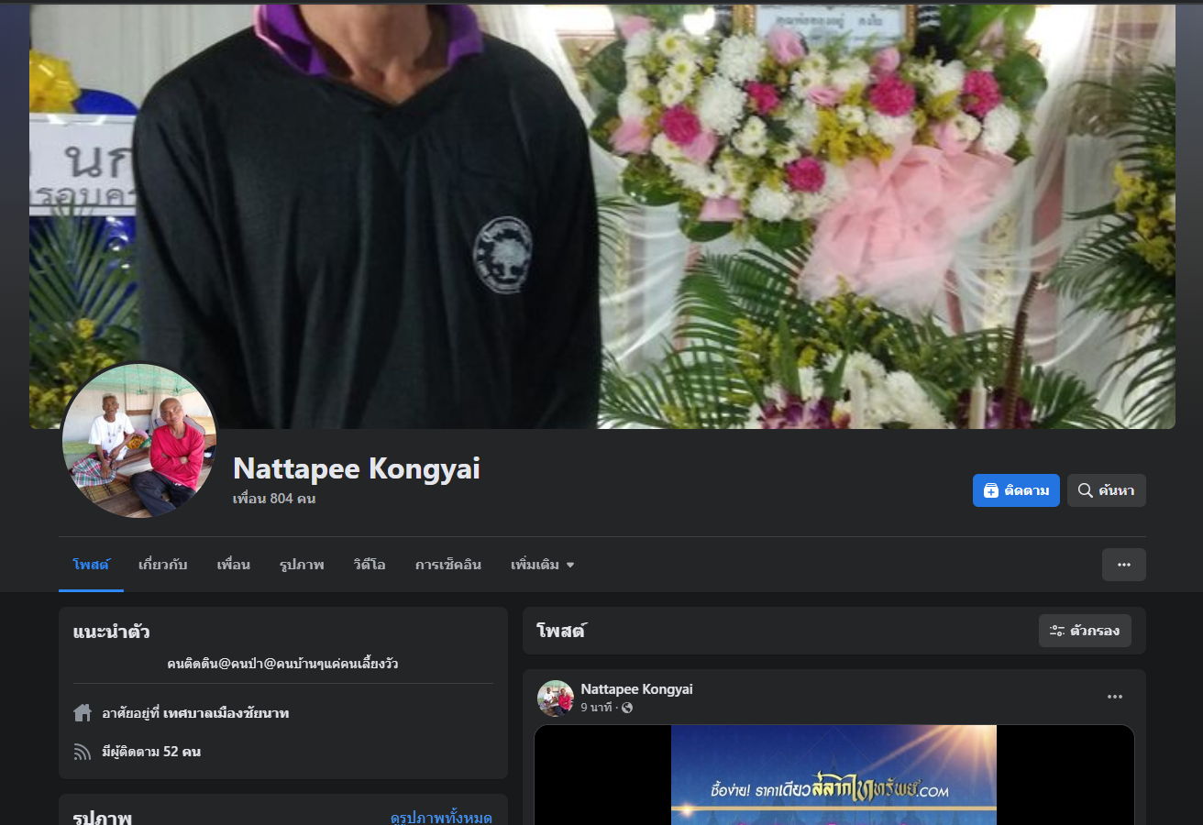1203x825 pixels.
Task: Click the post author's small avatar
Action: point(555,698)
